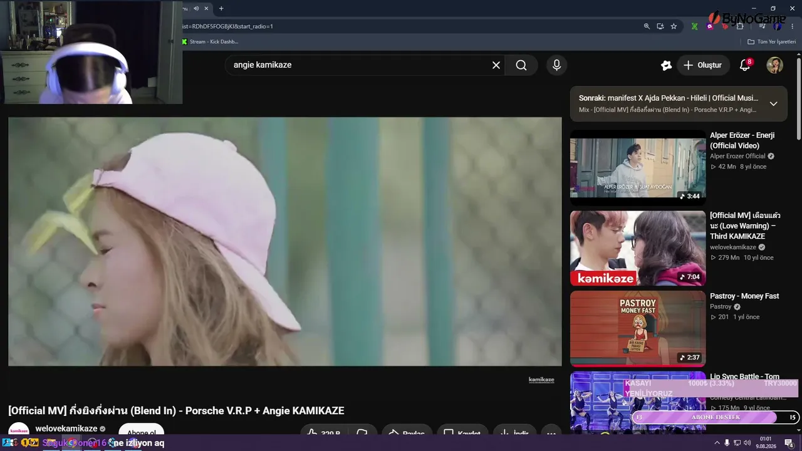
Task: Open the Pastroy - Money Fast title
Action: (x=744, y=296)
